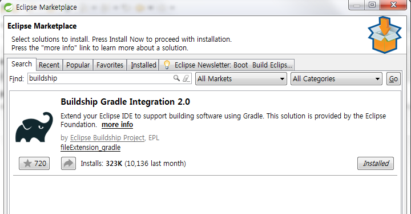The height and width of the screenshot is (214, 411).
Task: Click the search magnifier icon in Find field
Action: (x=176, y=78)
